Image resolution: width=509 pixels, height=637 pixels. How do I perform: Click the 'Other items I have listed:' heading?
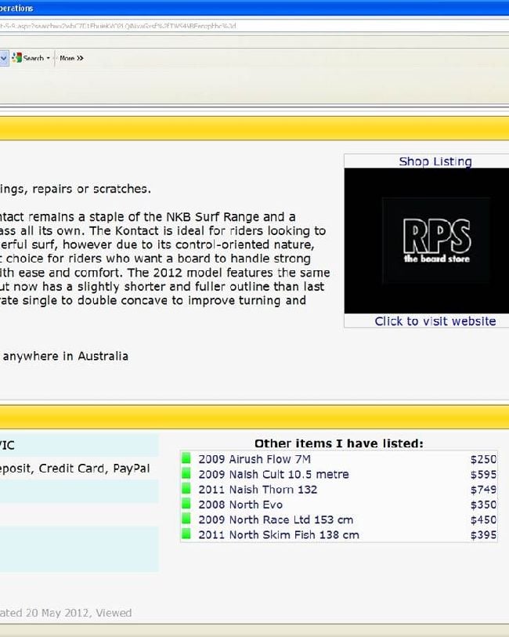coord(339,443)
